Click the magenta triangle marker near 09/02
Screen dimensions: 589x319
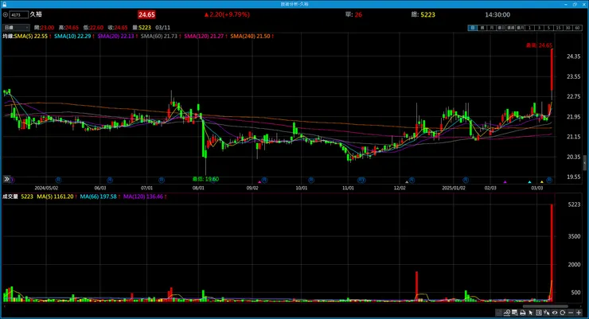259,182
